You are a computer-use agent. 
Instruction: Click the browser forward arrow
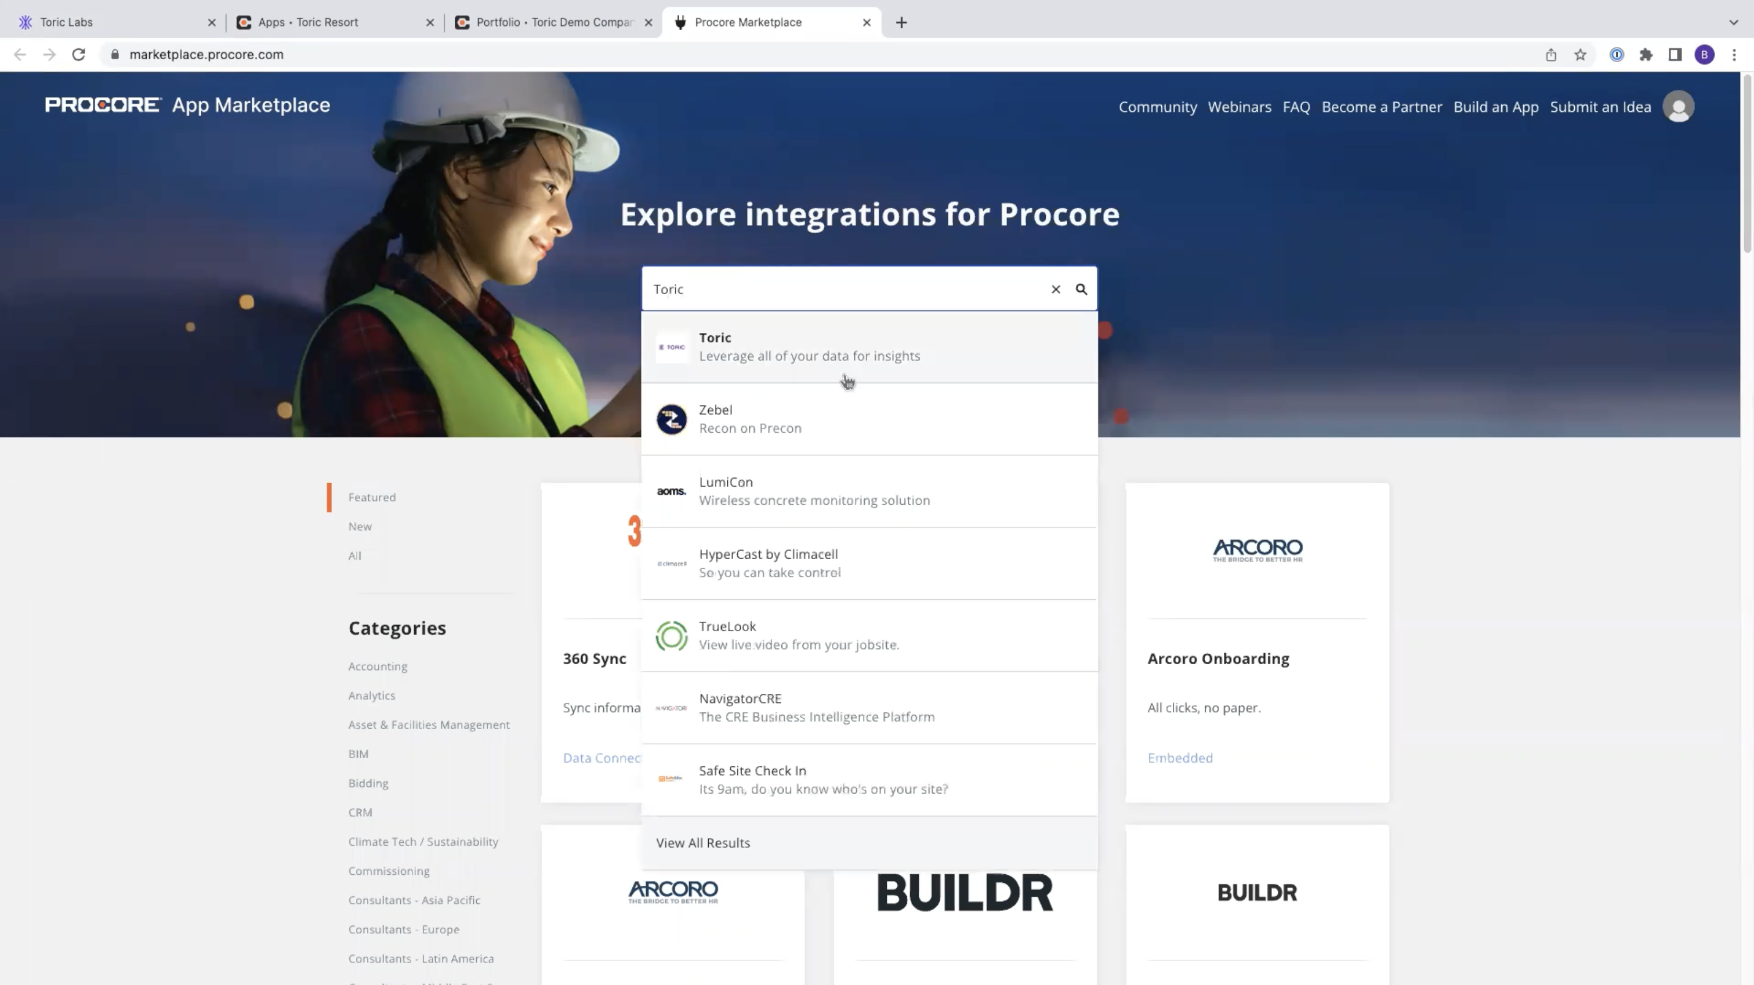point(49,55)
